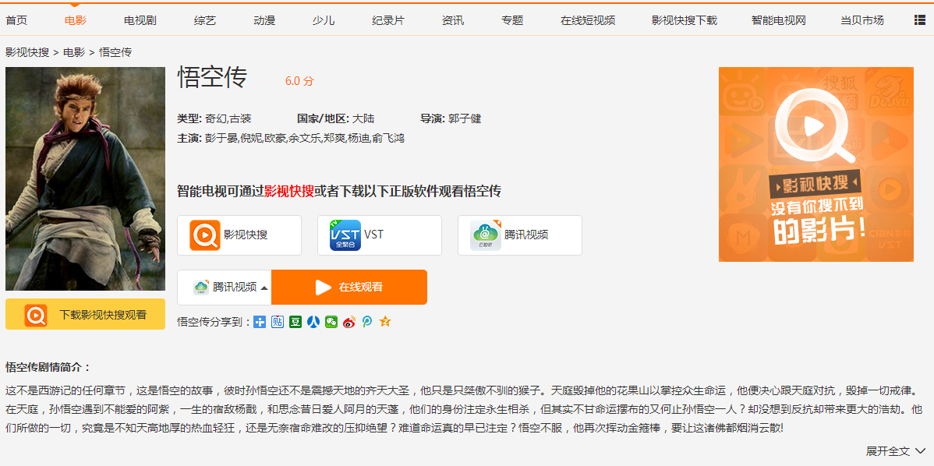Share to Douban green icon
This screenshot has width=934, height=466.
click(295, 322)
